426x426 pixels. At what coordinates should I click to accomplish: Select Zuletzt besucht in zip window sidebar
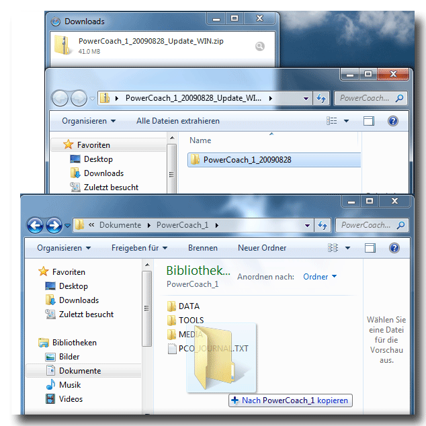click(111, 187)
